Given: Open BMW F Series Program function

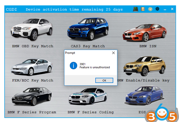Looking at the screenshot, I should tap(32, 112).
